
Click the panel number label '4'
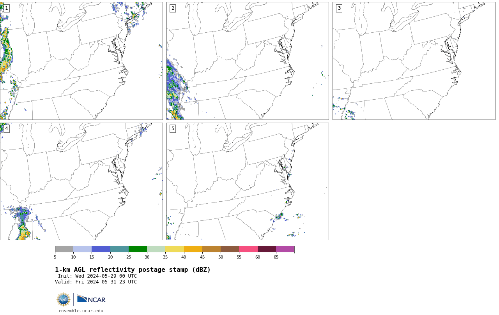(6, 128)
